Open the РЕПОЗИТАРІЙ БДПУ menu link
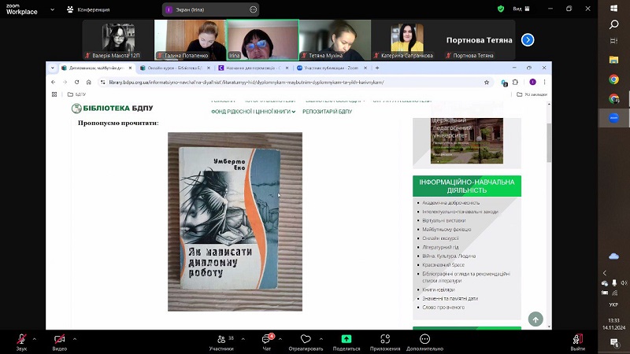The width and height of the screenshot is (630, 354). pos(327,112)
